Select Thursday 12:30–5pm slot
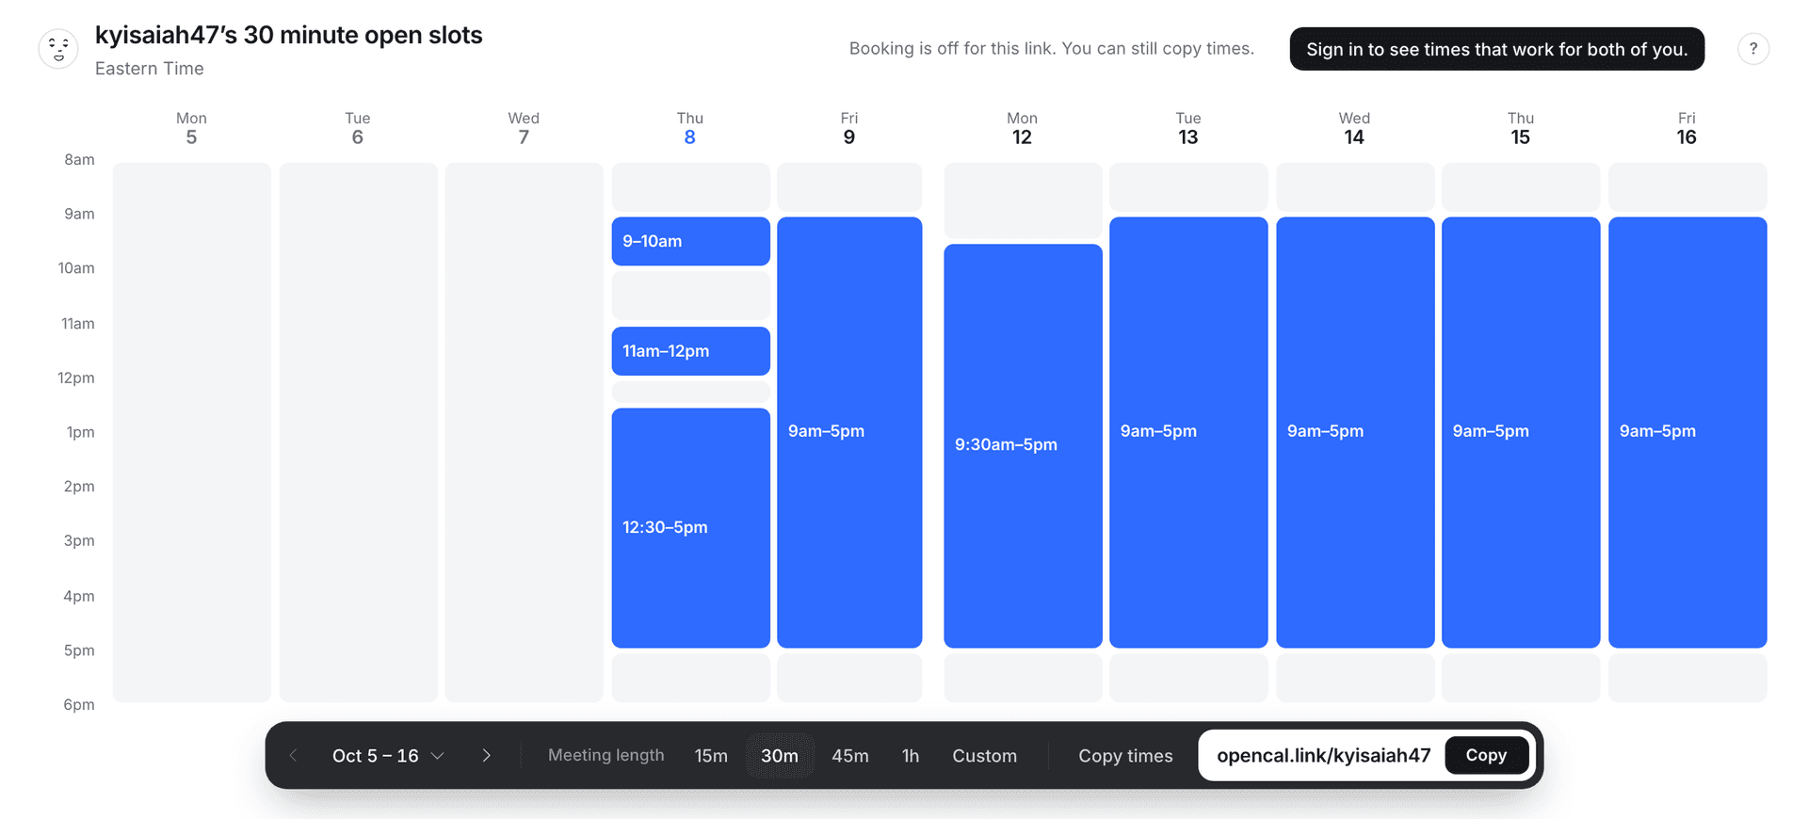This screenshot has height=819, width=1808. tap(690, 527)
